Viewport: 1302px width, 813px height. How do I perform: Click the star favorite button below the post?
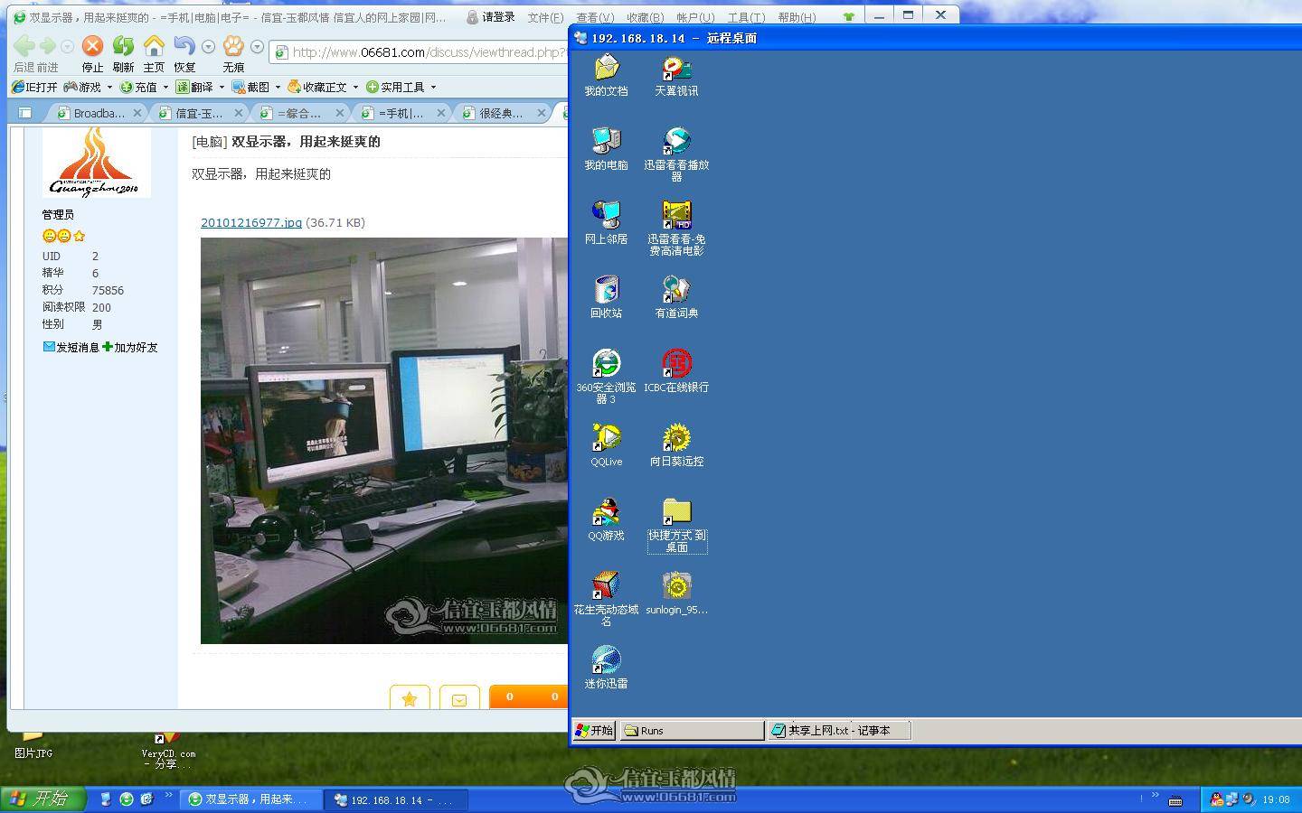[x=410, y=698]
